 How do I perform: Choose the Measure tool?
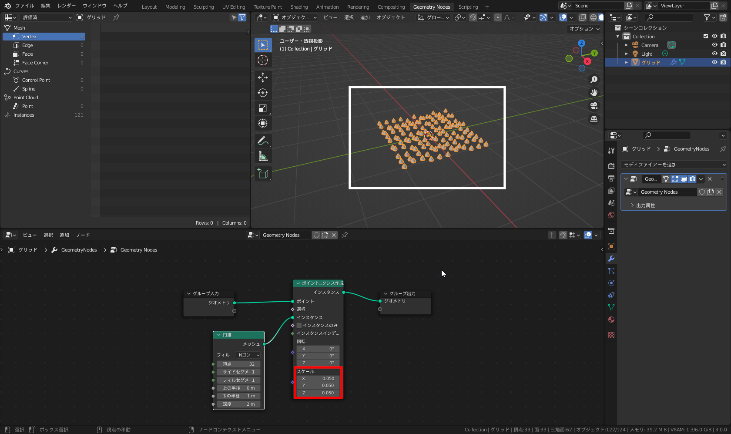coord(263,156)
